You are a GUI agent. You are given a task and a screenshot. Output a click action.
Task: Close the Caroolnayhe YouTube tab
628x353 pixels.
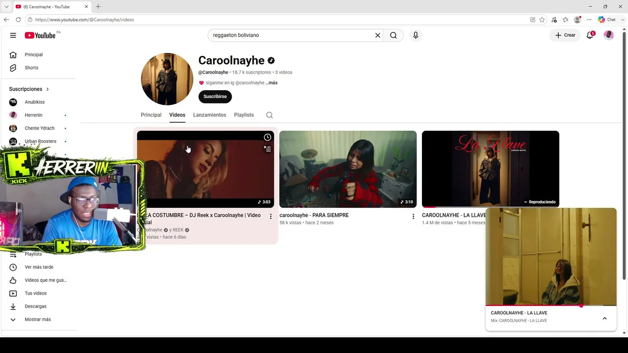pos(87,7)
